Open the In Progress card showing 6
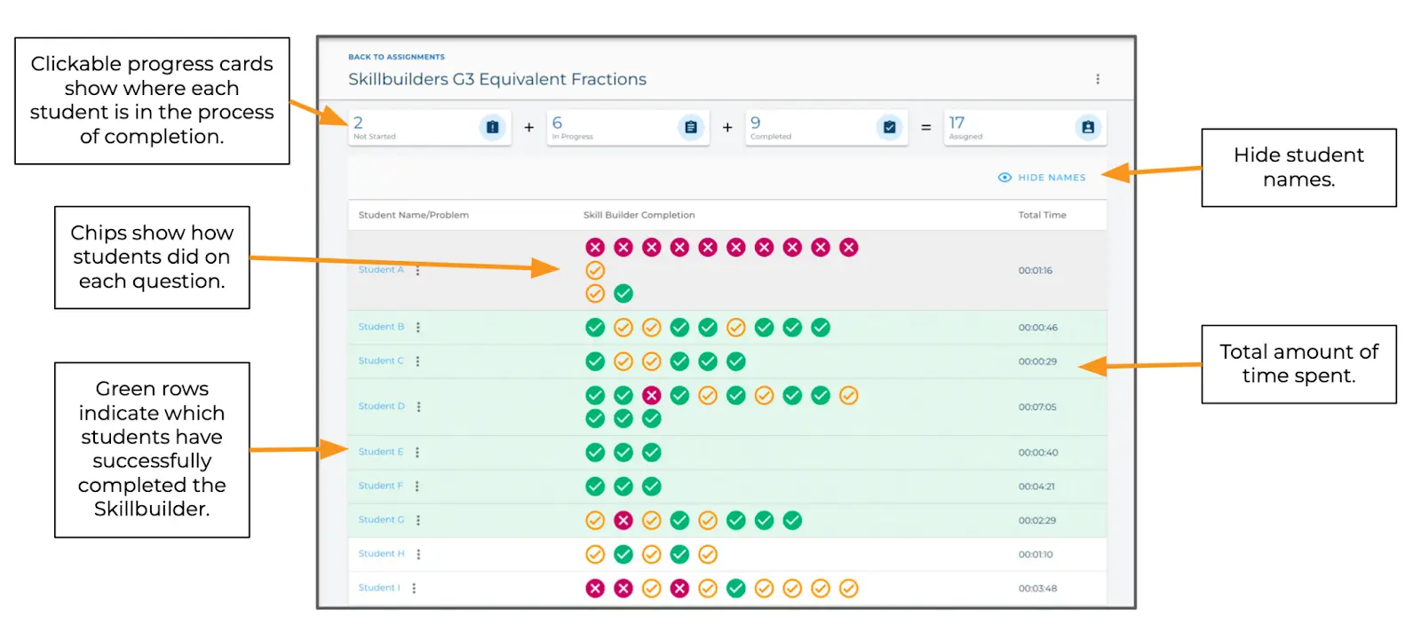 pos(628,128)
